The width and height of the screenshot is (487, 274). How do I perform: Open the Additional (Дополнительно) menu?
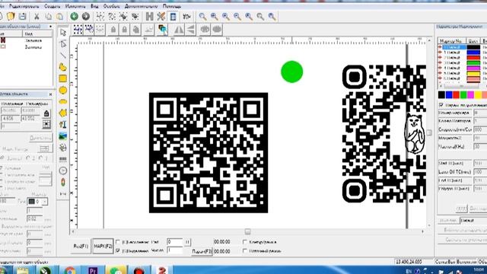click(141, 6)
